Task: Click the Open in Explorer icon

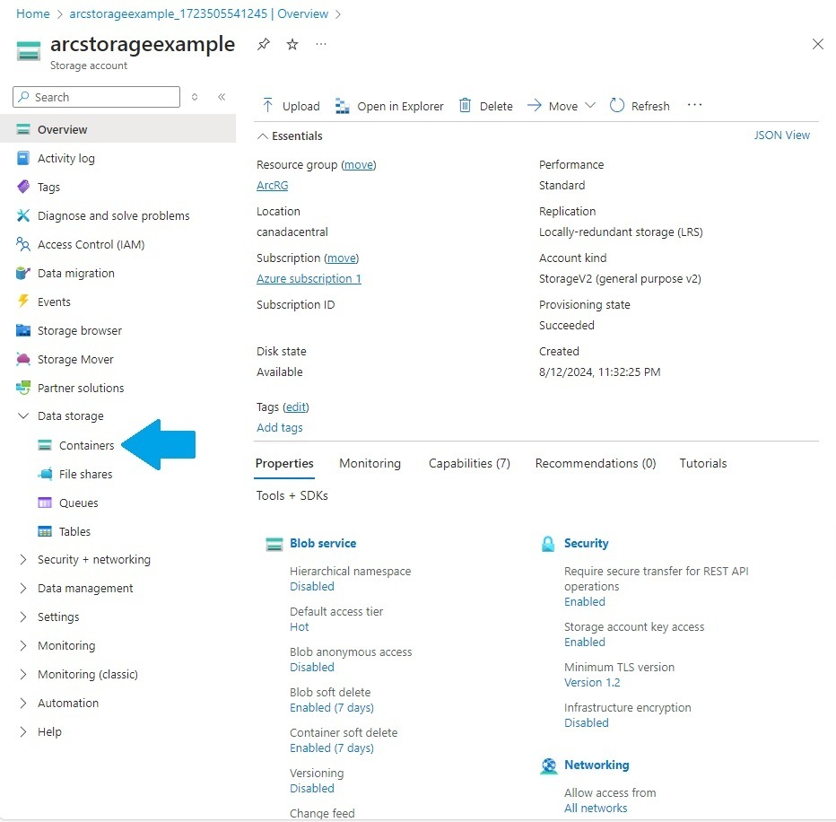Action: pyautogui.click(x=343, y=106)
